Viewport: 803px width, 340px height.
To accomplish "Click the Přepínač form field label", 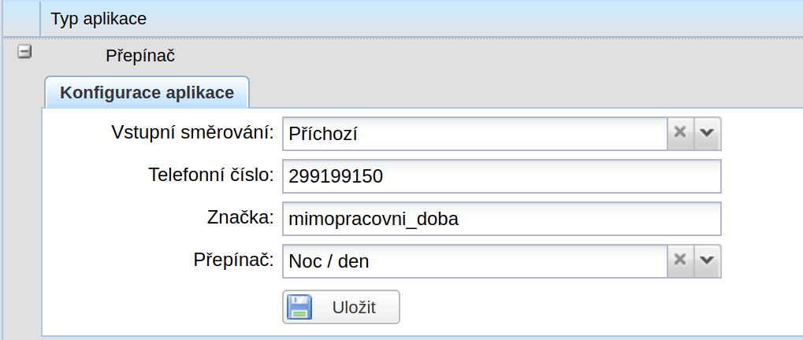I will [234, 261].
